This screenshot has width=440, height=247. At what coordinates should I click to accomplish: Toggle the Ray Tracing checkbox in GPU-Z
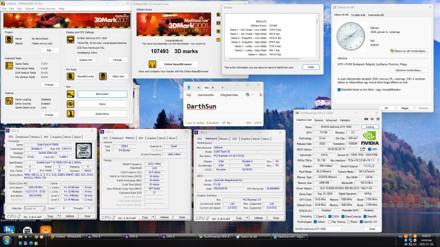pyautogui.click(x=329, y=222)
